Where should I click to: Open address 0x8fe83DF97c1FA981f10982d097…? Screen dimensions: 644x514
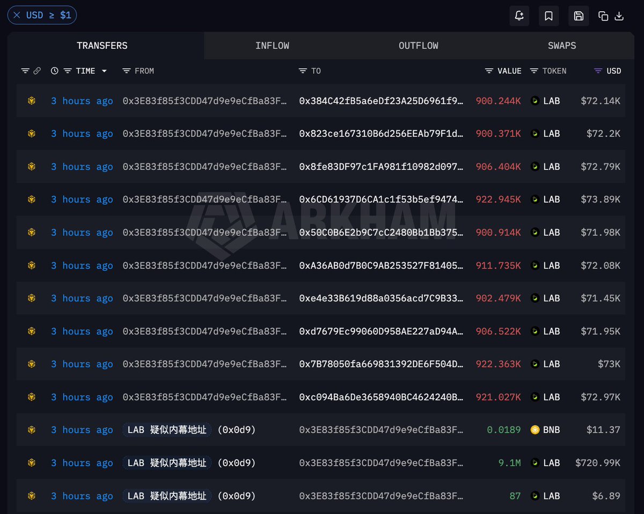(x=381, y=167)
